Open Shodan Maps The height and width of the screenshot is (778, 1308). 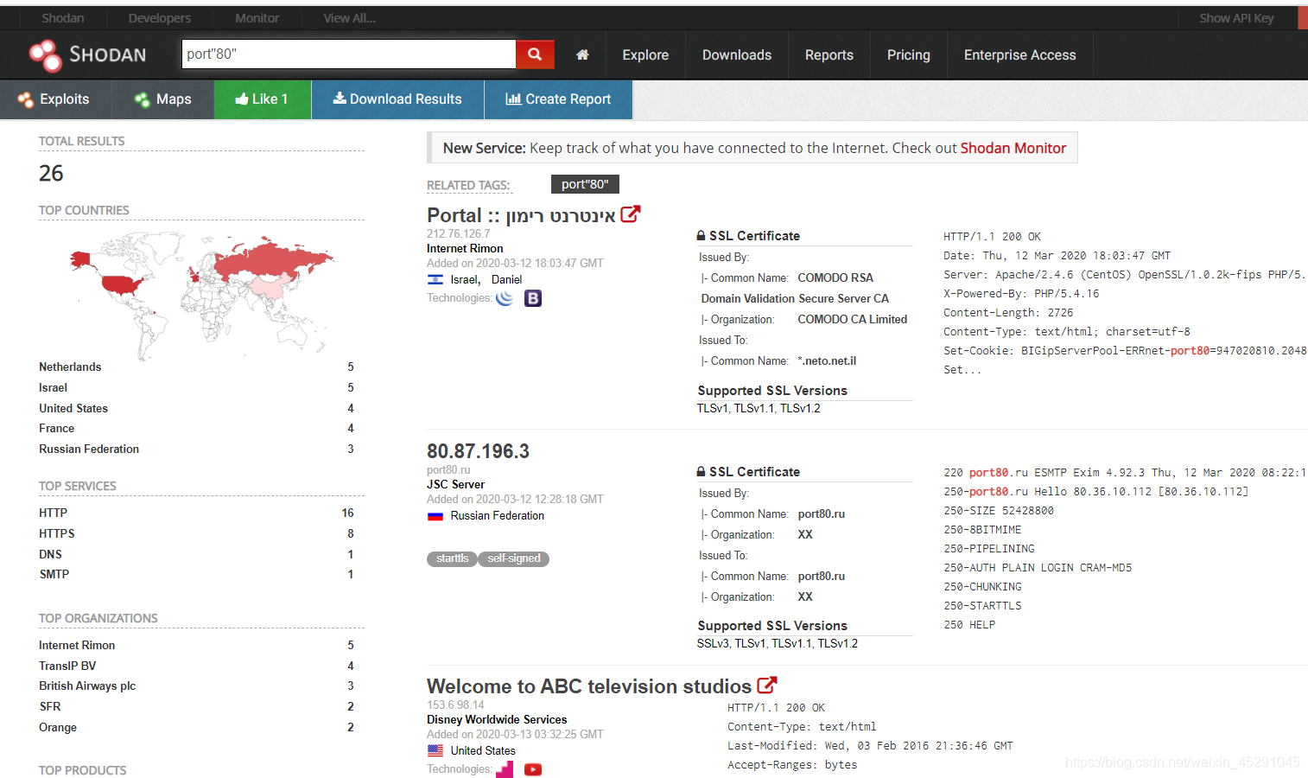(x=163, y=99)
